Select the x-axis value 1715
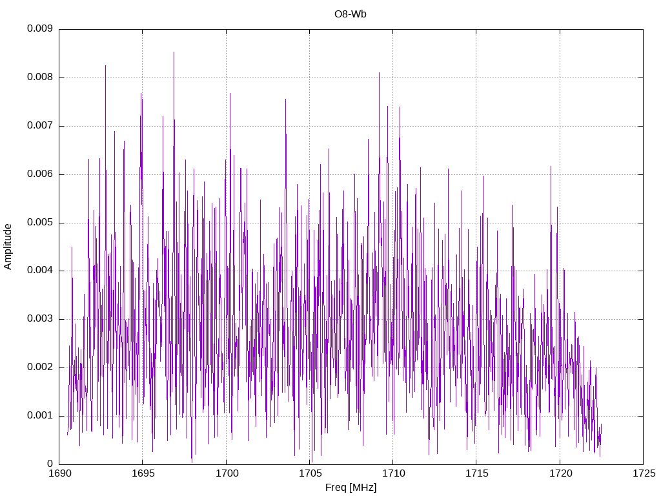The width and height of the screenshot is (661, 496). coord(477,473)
